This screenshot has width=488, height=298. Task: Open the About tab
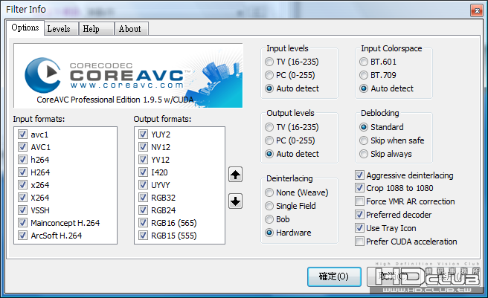pyautogui.click(x=131, y=29)
